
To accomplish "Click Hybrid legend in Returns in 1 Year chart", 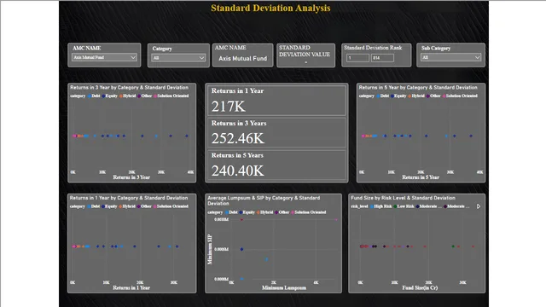I will tap(127, 206).
